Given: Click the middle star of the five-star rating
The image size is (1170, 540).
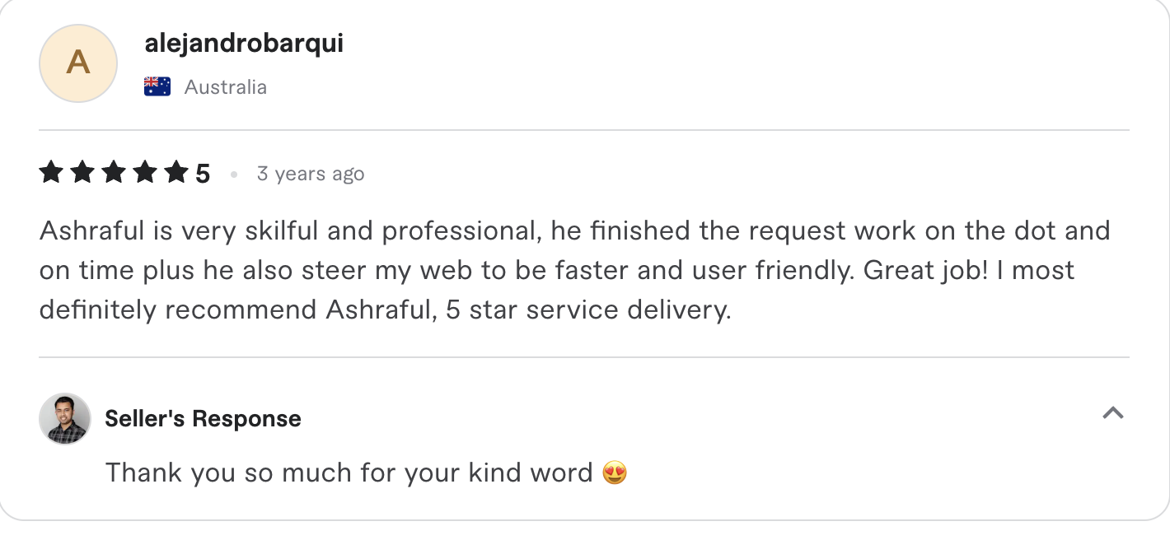Looking at the screenshot, I should click(115, 173).
